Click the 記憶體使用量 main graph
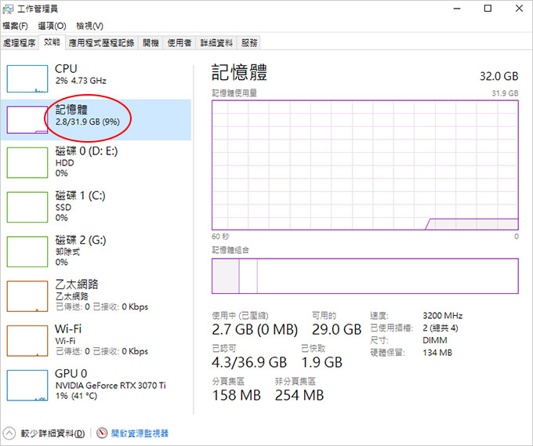This screenshot has height=446, width=533. point(365,165)
